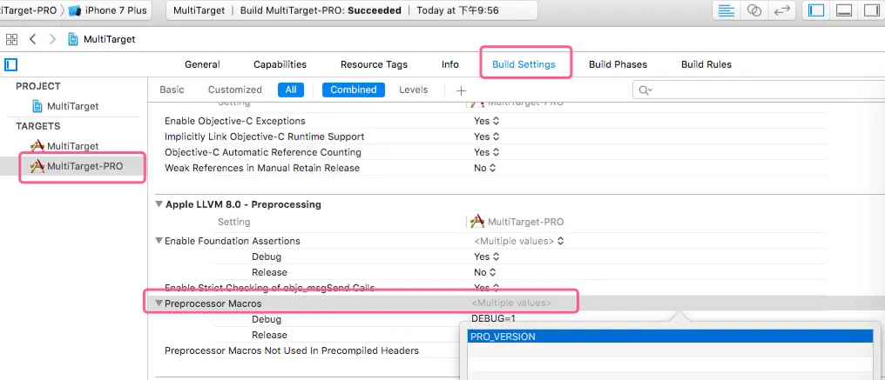The width and height of the screenshot is (885, 380).
Task: Toggle the navigator panel
Action: click(x=816, y=10)
